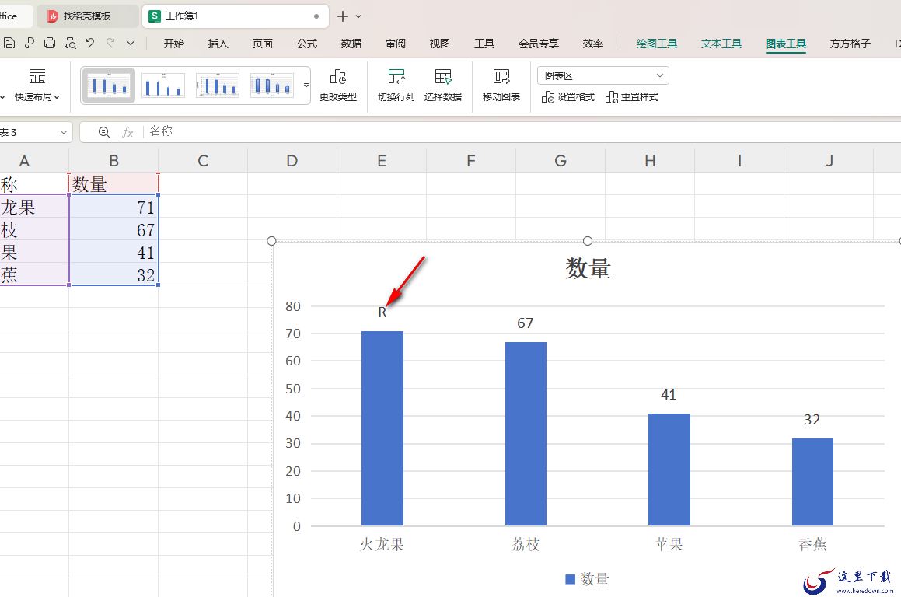Open the 会员专享 member tab
The image size is (901, 597).
point(539,44)
